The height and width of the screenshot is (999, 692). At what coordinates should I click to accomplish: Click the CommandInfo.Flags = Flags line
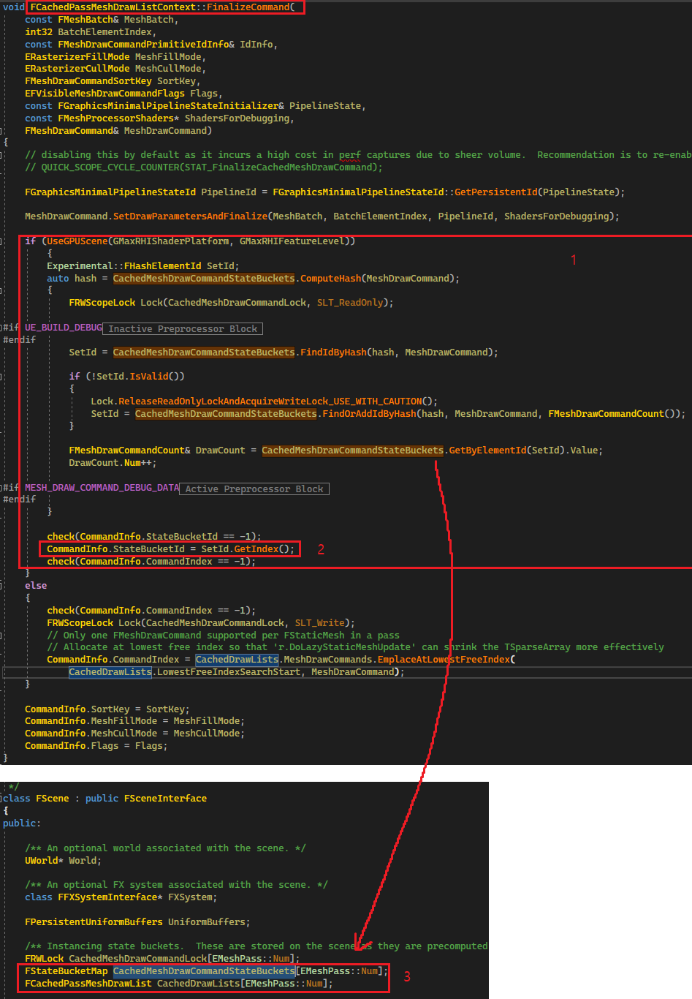click(x=96, y=746)
